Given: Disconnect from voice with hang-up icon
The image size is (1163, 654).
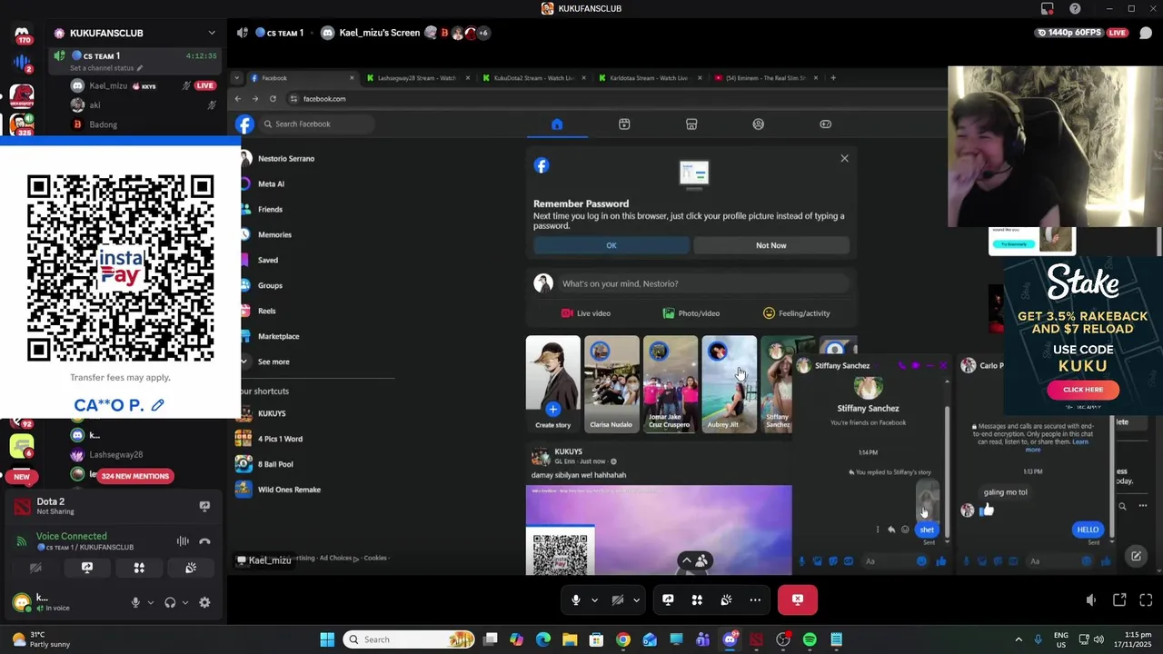Looking at the screenshot, I should [204, 541].
